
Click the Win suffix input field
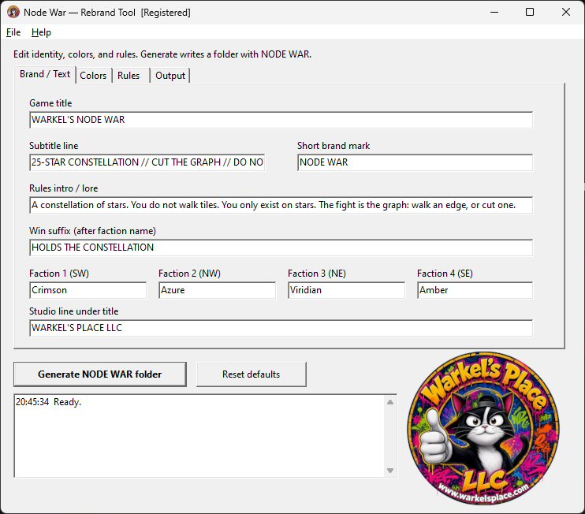(281, 248)
